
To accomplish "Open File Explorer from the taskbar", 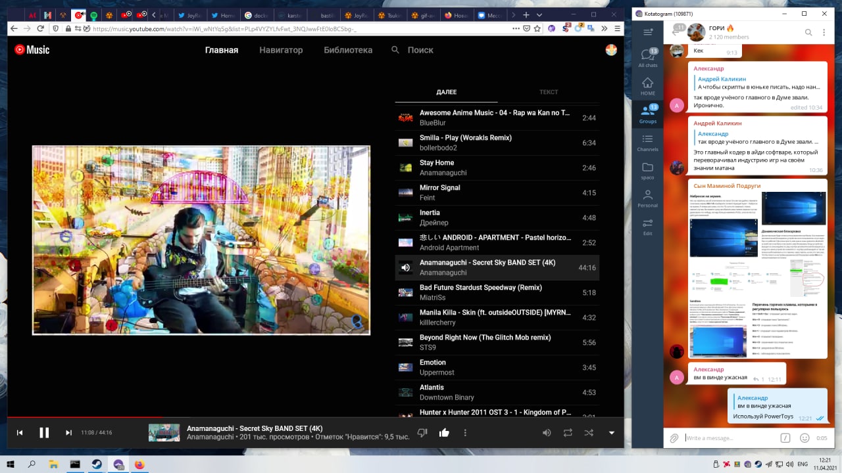I will (54, 464).
